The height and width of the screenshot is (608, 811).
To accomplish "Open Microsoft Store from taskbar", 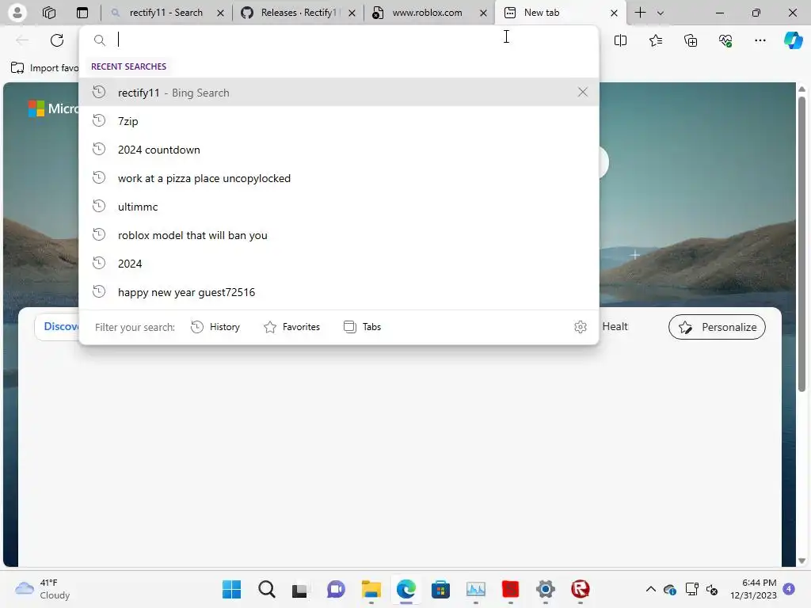I will click(x=440, y=589).
